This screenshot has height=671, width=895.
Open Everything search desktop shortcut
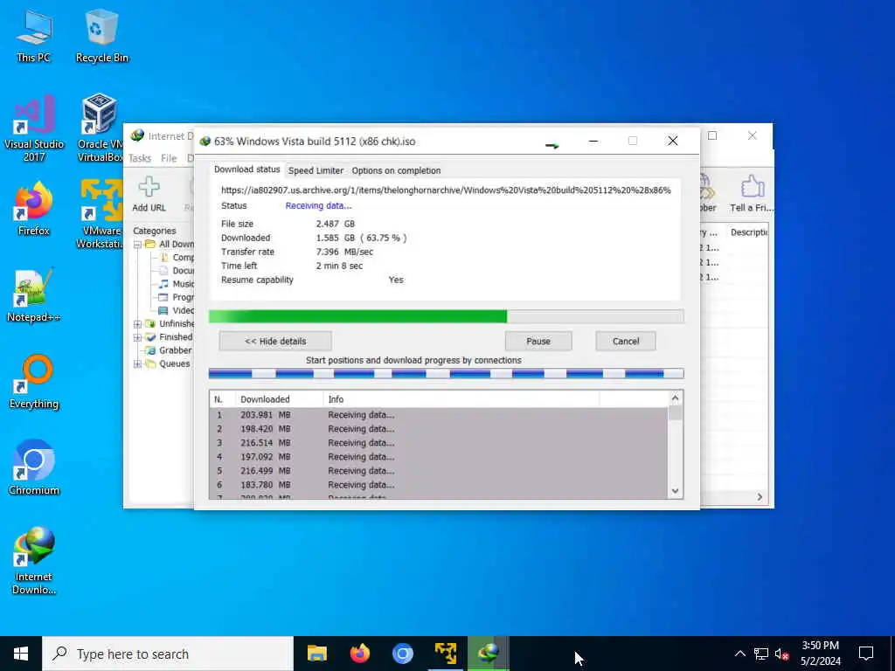(x=34, y=382)
